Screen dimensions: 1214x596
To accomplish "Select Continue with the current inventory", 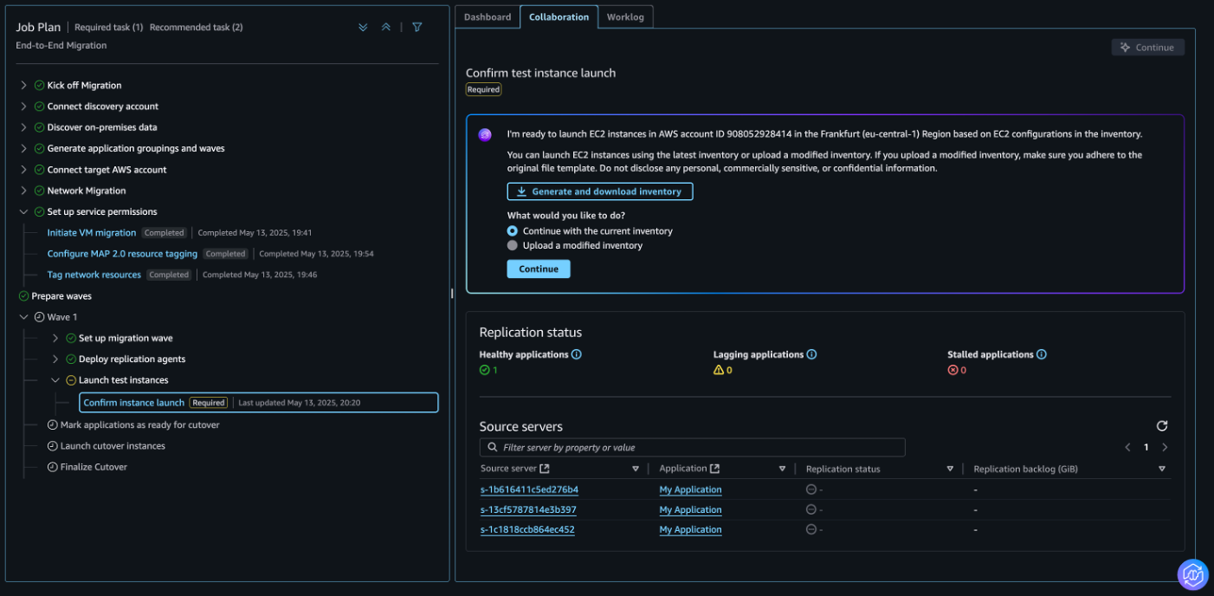I will (x=513, y=231).
